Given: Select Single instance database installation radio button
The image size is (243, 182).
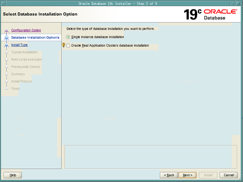Looking at the screenshot, I should point(68,37).
